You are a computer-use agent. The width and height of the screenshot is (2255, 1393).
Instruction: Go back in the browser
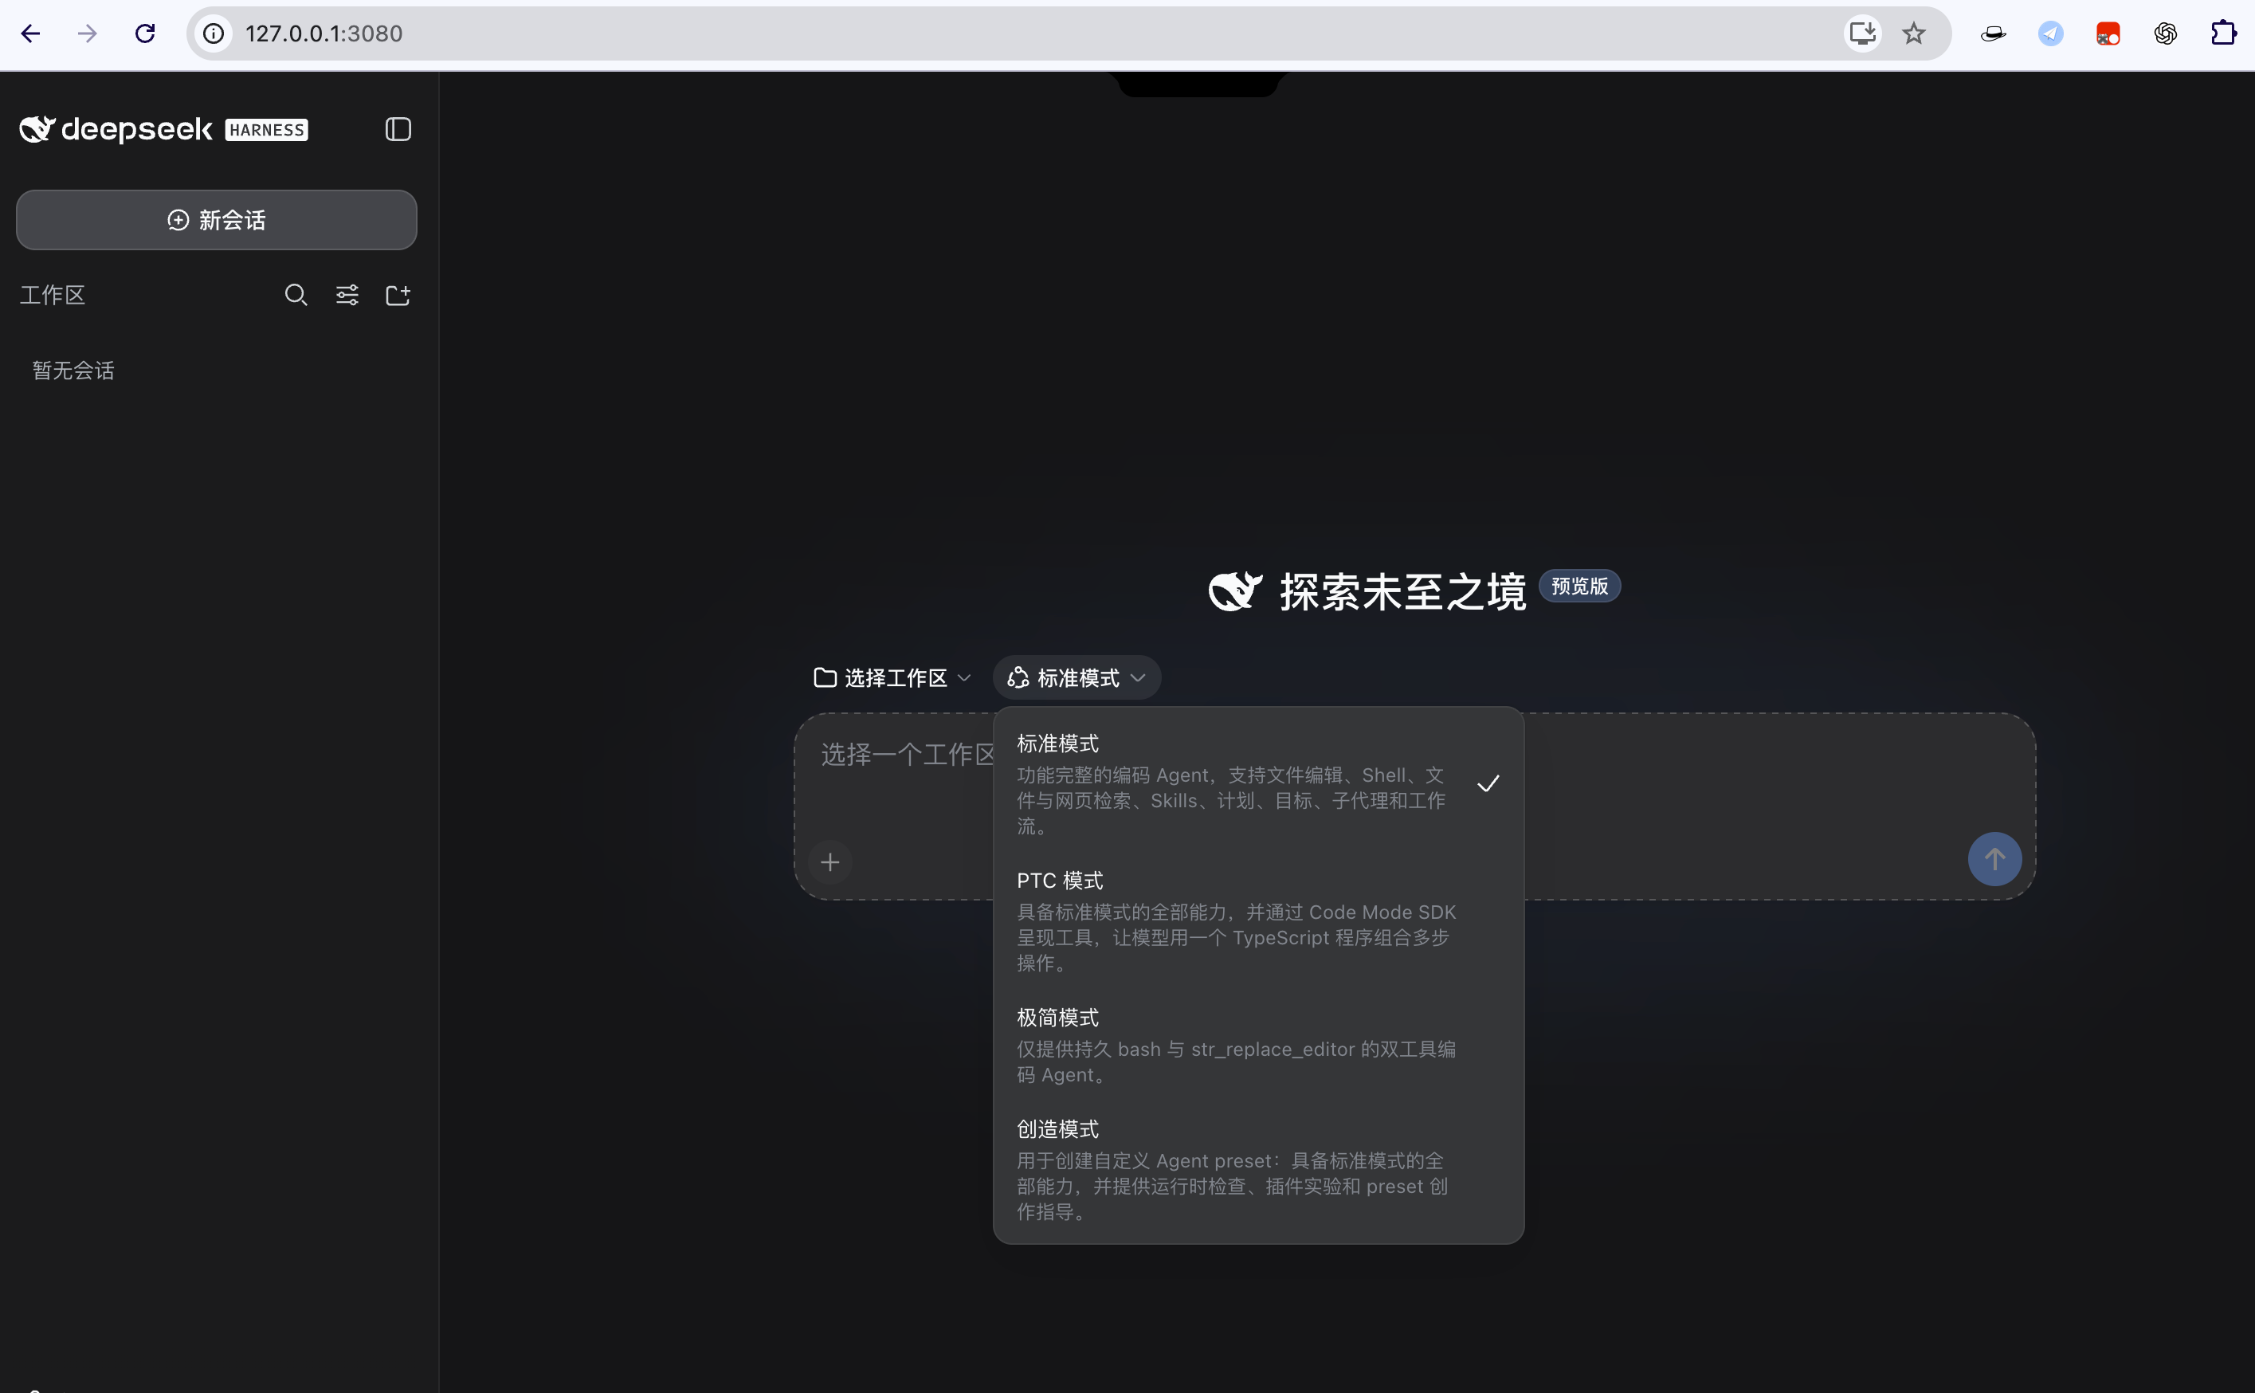pos(30,34)
